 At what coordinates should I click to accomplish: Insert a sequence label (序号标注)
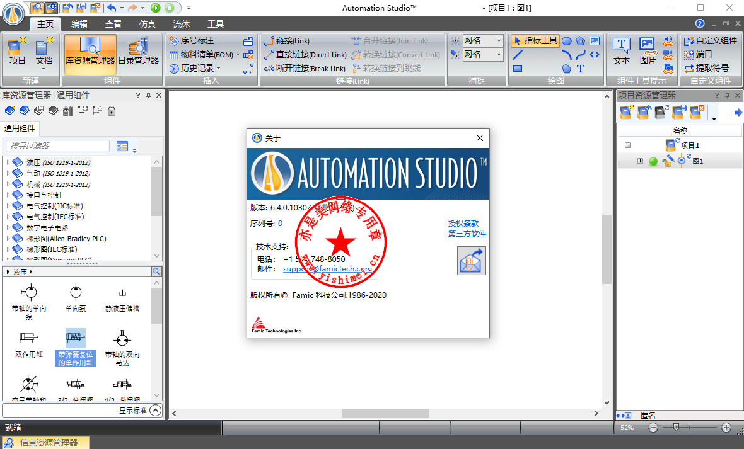[x=192, y=41]
